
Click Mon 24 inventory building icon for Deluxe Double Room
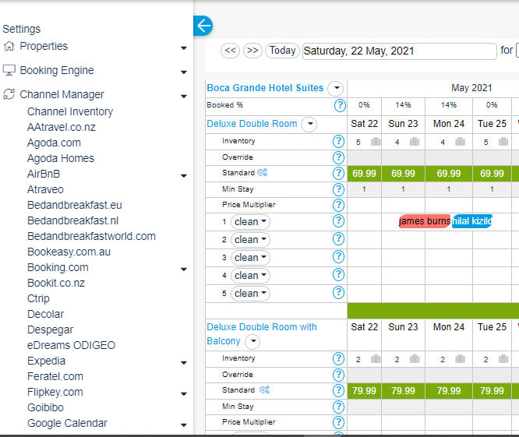pyautogui.click(x=460, y=142)
